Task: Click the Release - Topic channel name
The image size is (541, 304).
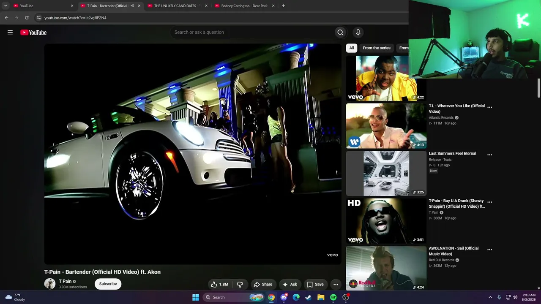Action: tap(440, 160)
